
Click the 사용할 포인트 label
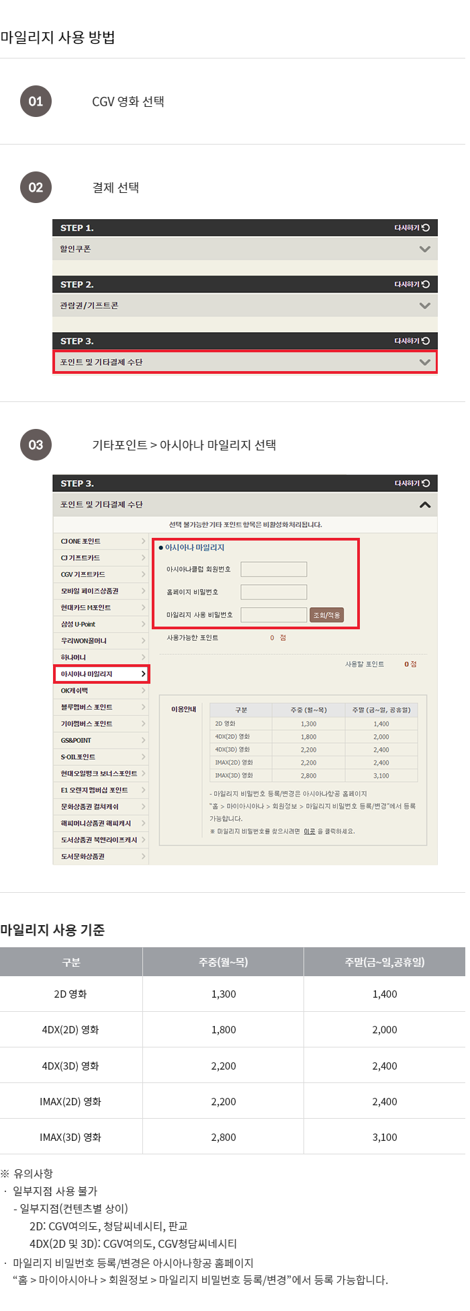tap(365, 664)
